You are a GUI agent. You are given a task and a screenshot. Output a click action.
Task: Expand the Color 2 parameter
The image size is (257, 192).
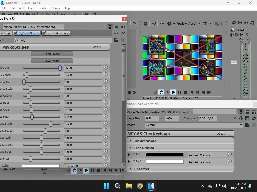(x=129, y=162)
